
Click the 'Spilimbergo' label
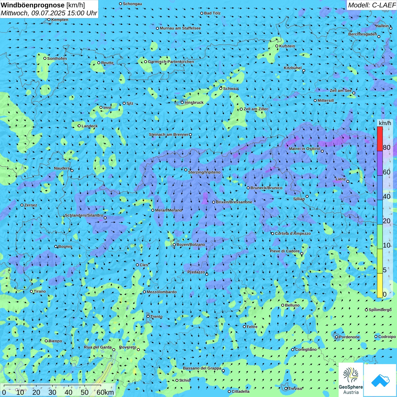point(380,310)
